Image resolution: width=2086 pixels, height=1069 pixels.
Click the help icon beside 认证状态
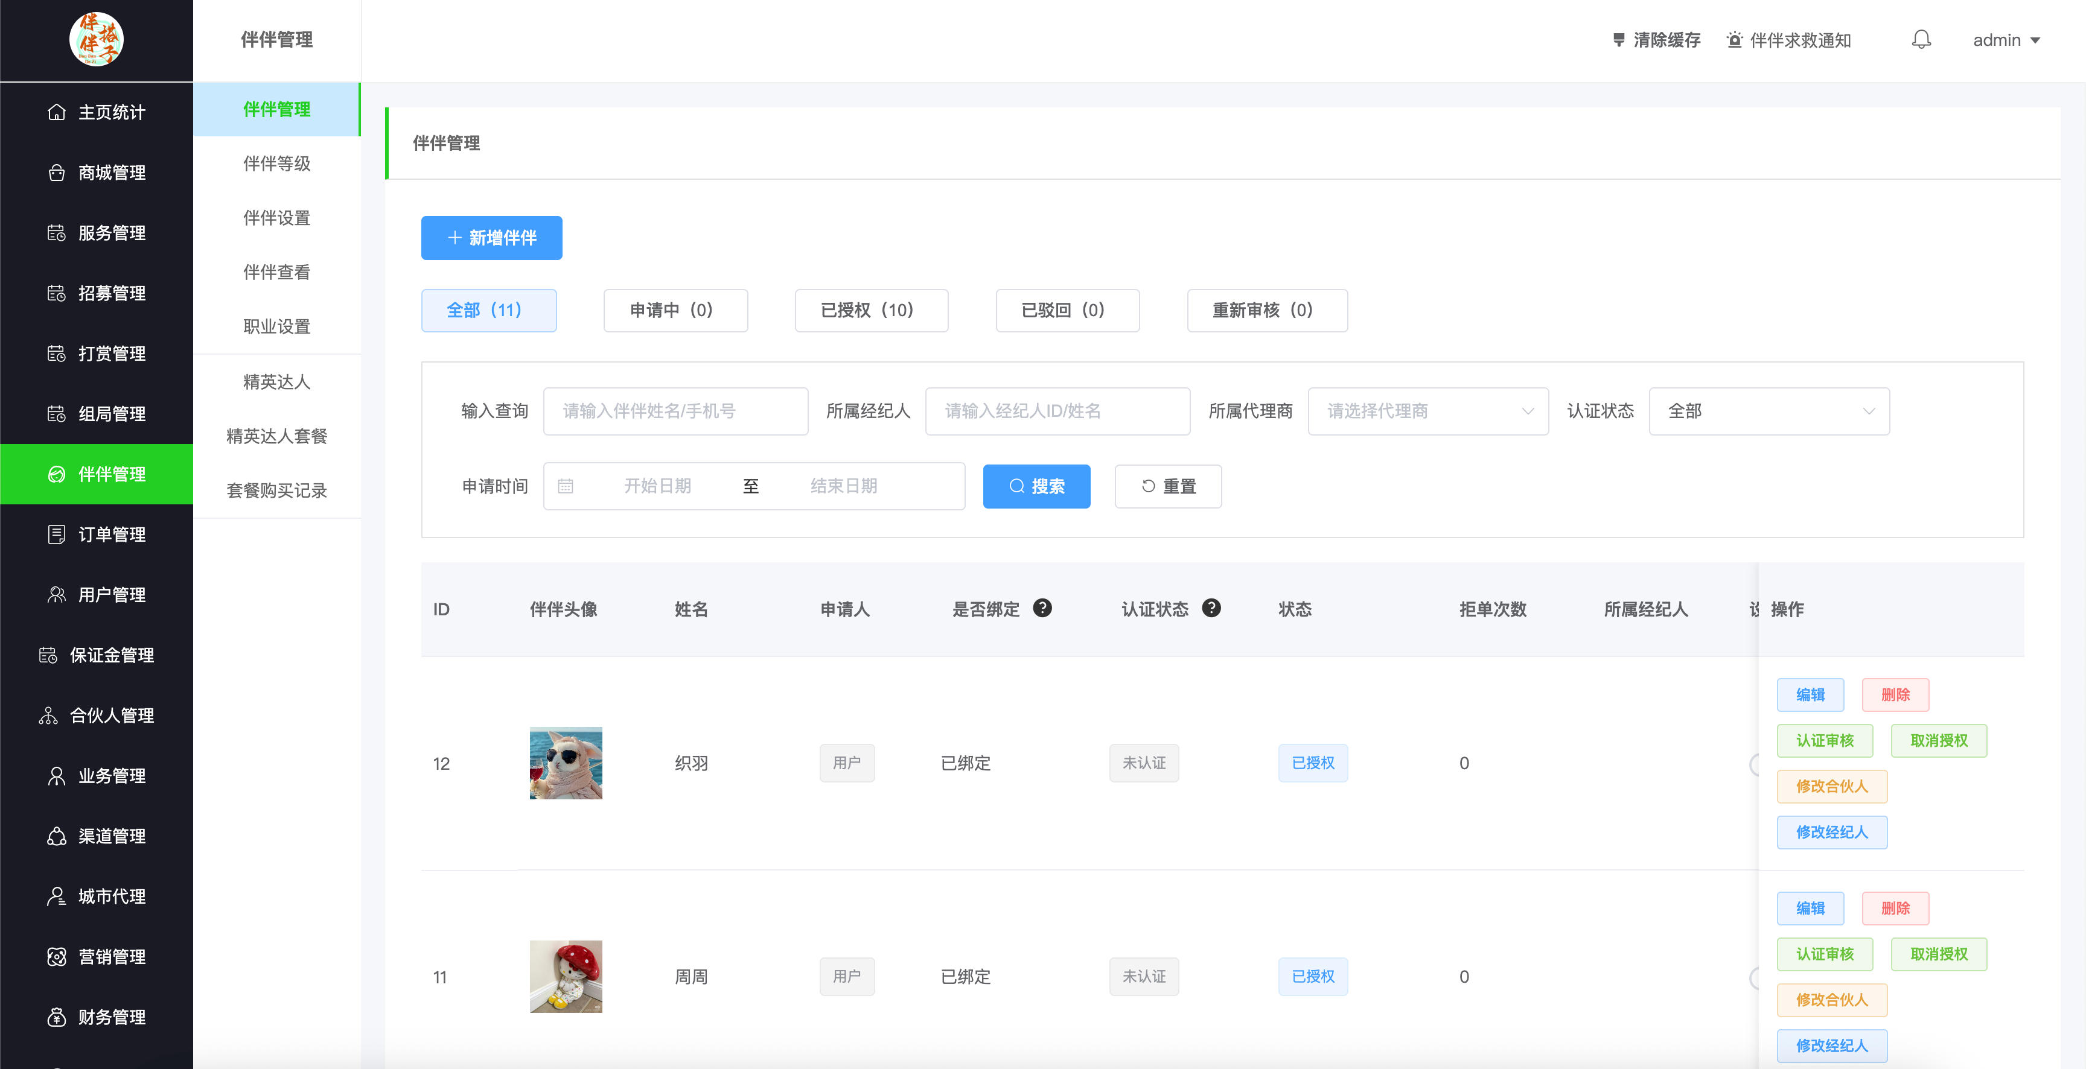point(1211,607)
